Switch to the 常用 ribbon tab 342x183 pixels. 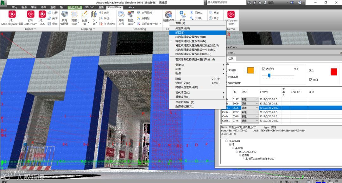[x=14, y=7]
